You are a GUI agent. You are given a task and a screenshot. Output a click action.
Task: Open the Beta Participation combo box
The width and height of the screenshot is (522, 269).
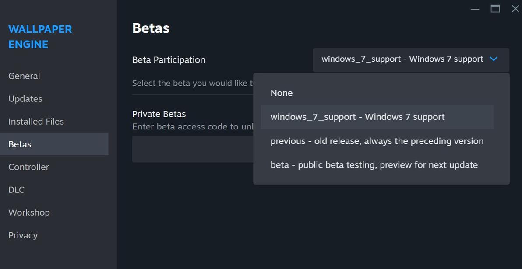pos(403,59)
